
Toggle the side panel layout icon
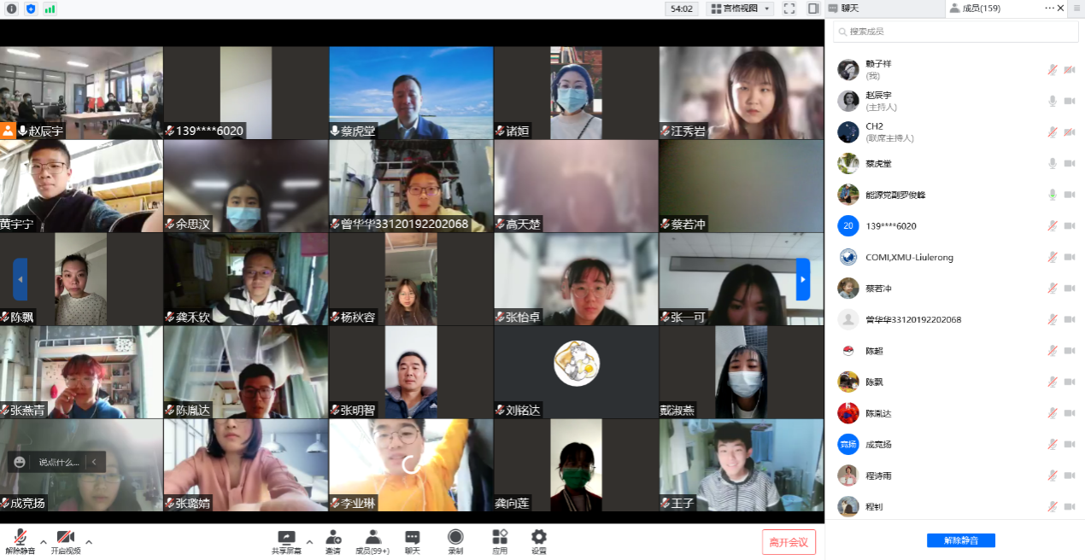[813, 9]
